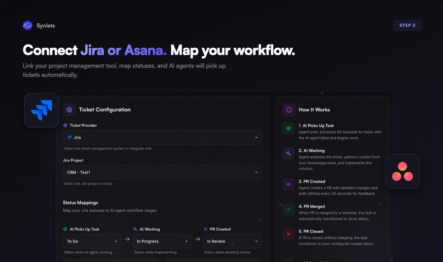
Task: Click the PR Merged checkmark icon
Action: tap(288, 209)
